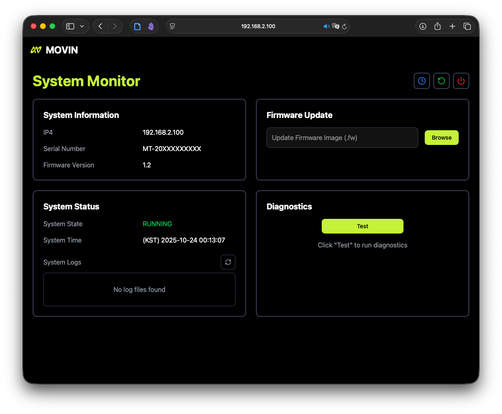Click the Share icon in toolbar

pos(437,26)
